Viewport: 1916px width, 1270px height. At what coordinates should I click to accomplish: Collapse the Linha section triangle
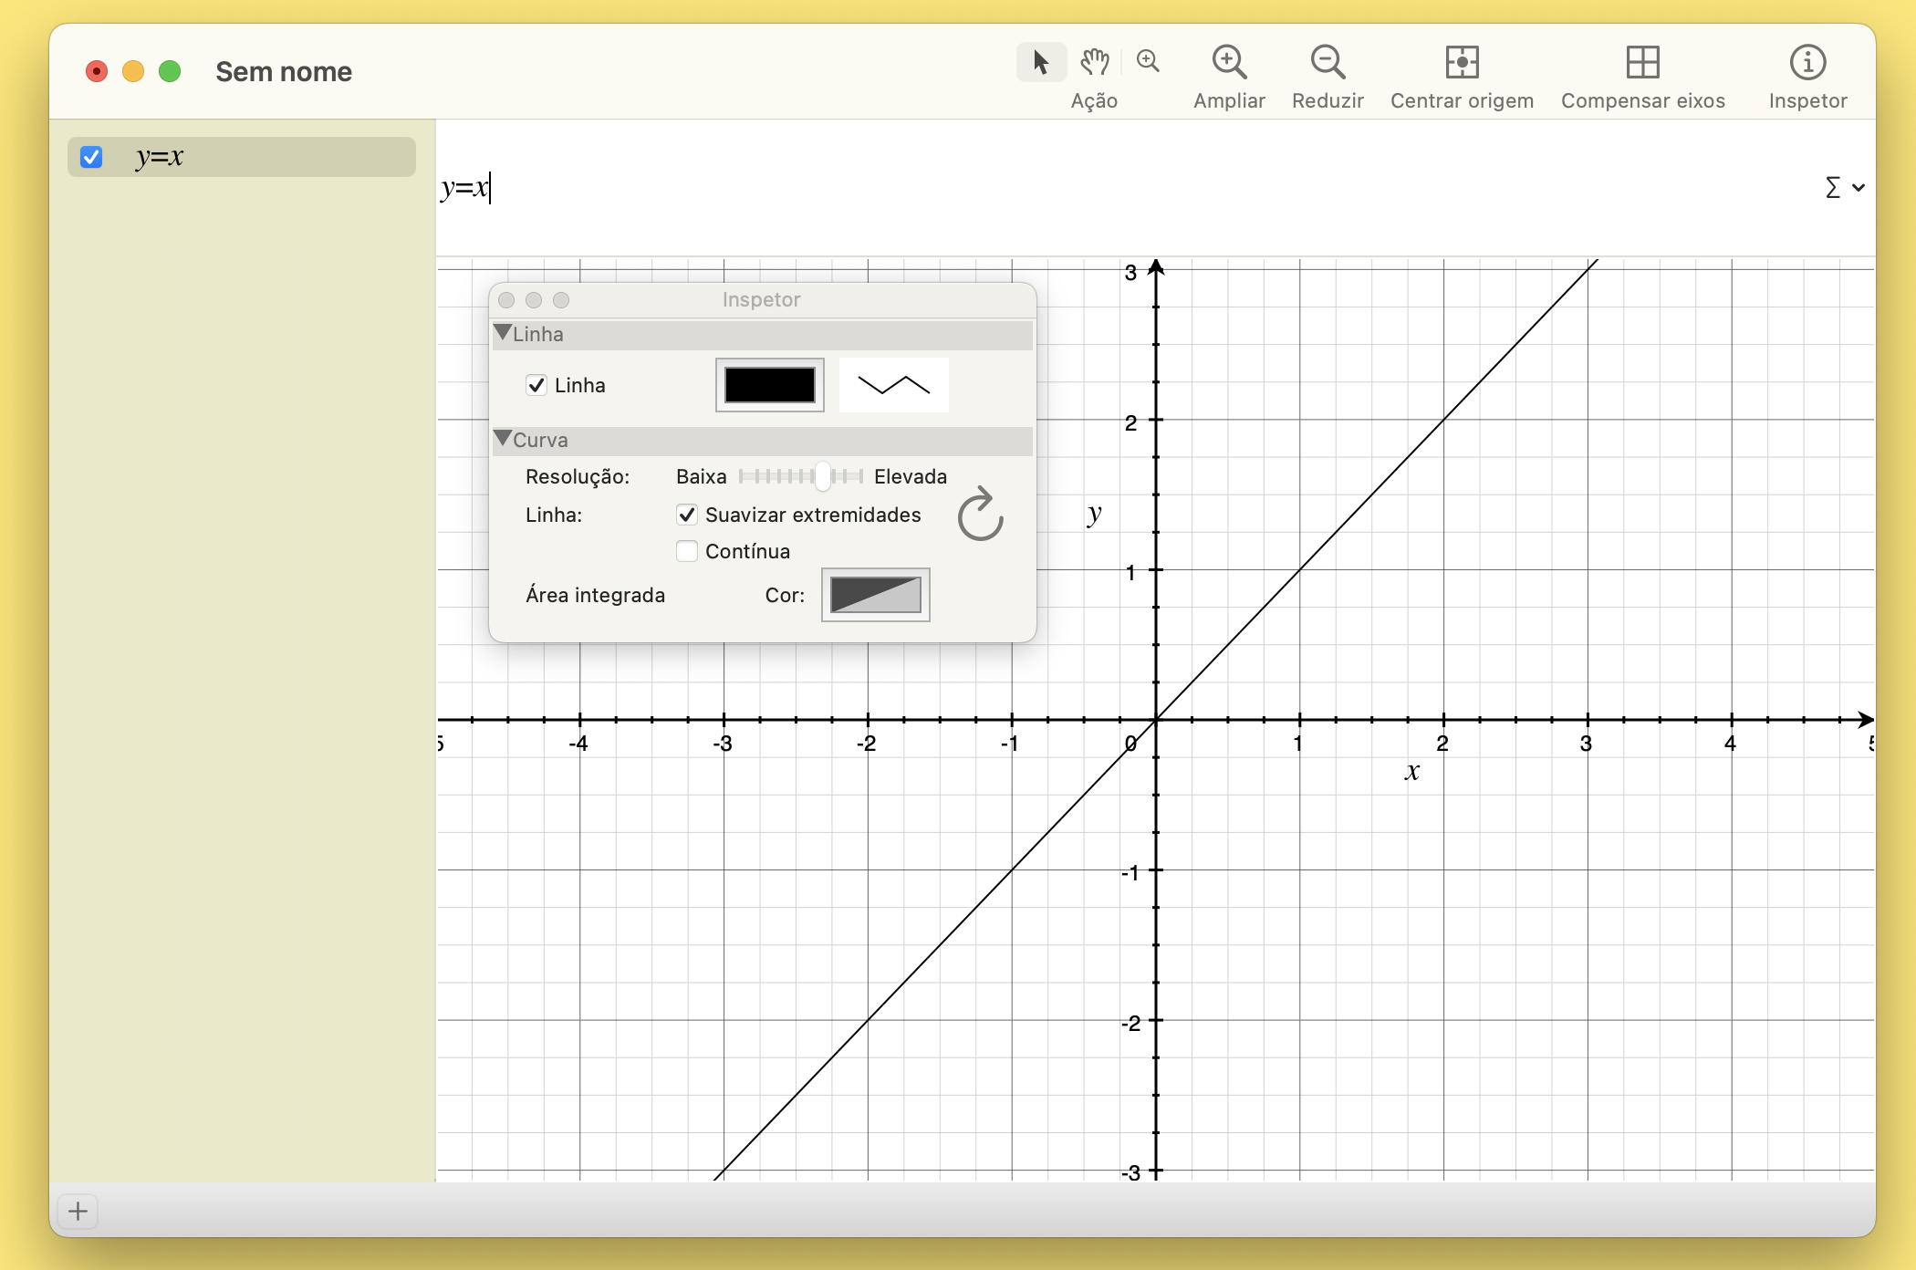point(502,333)
